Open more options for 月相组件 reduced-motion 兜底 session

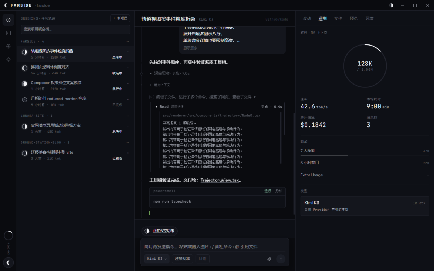click(128, 99)
